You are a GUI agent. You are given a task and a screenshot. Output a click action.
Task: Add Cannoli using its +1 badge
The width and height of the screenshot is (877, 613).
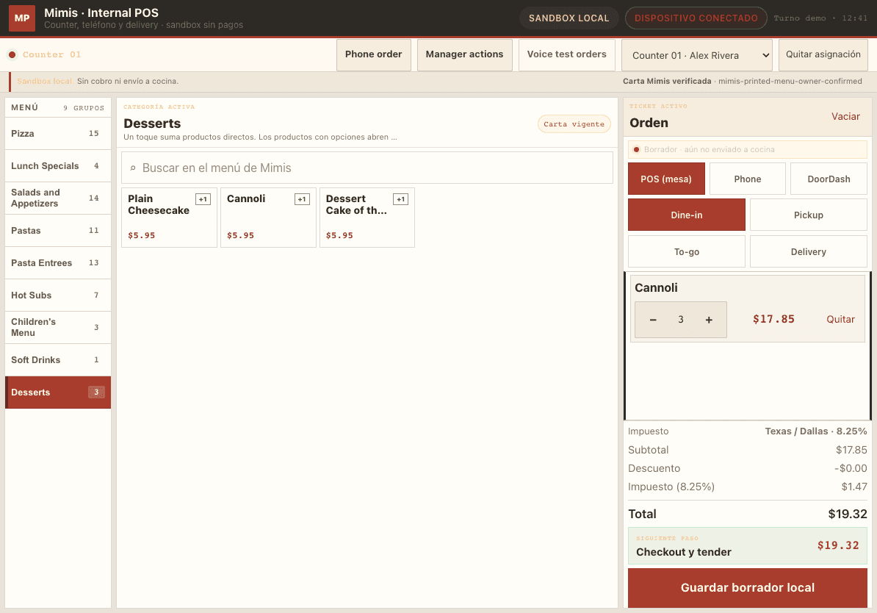[x=302, y=199]
